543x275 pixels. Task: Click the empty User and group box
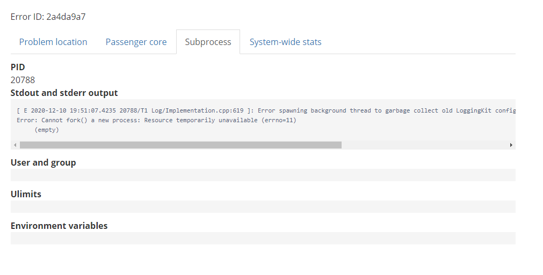pyautogui.click(x=263, y=175)
